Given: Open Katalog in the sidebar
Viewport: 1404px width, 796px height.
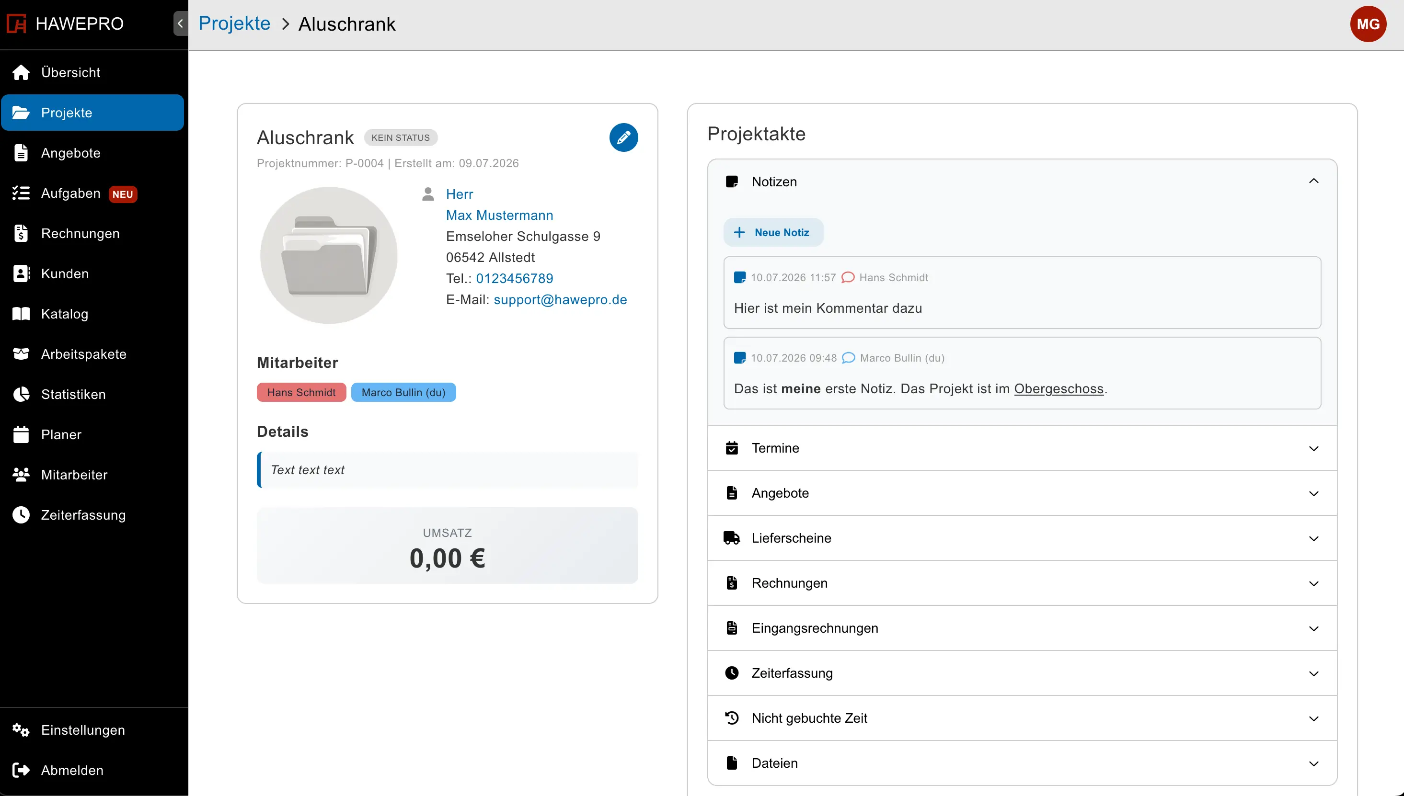Looking at the screenshot, I should point(92,314).
